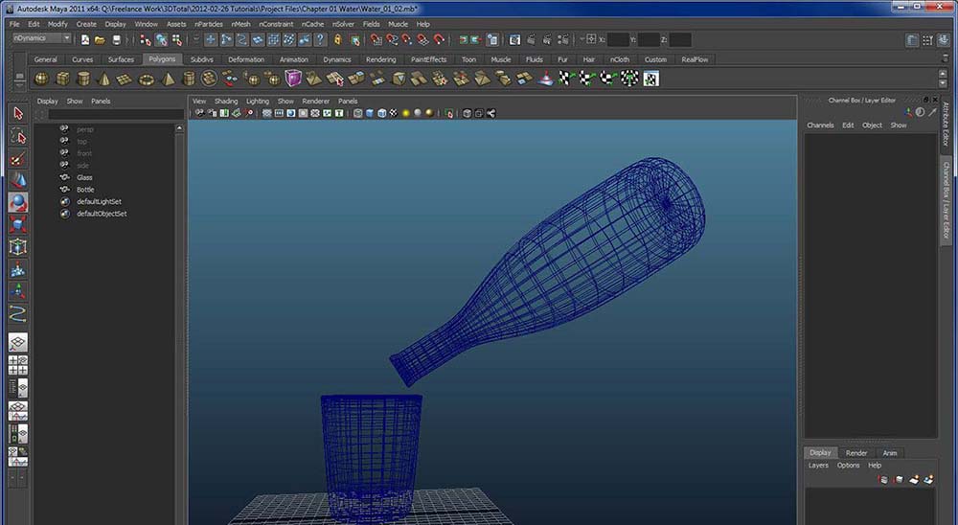Choose the Rotate tool sphere icon

pyautogui.click(x=18, y=202)
